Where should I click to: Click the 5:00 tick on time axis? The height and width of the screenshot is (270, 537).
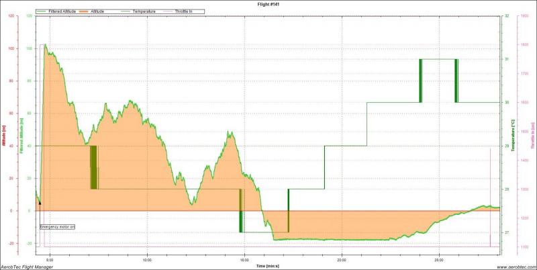[50, 259]
